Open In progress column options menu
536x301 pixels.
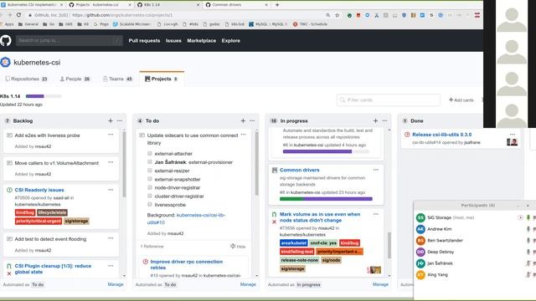coord(384,120)
